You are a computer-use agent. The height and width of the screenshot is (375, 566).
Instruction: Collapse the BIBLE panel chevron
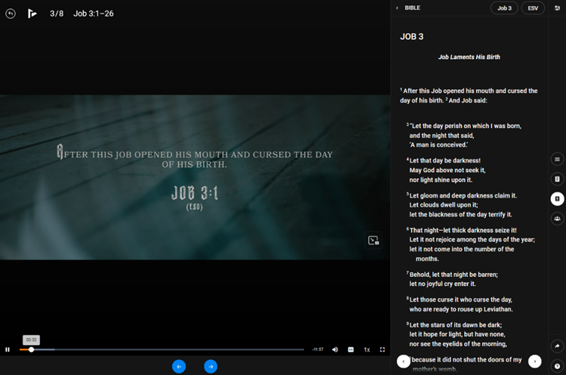click(x=397, y=8)
